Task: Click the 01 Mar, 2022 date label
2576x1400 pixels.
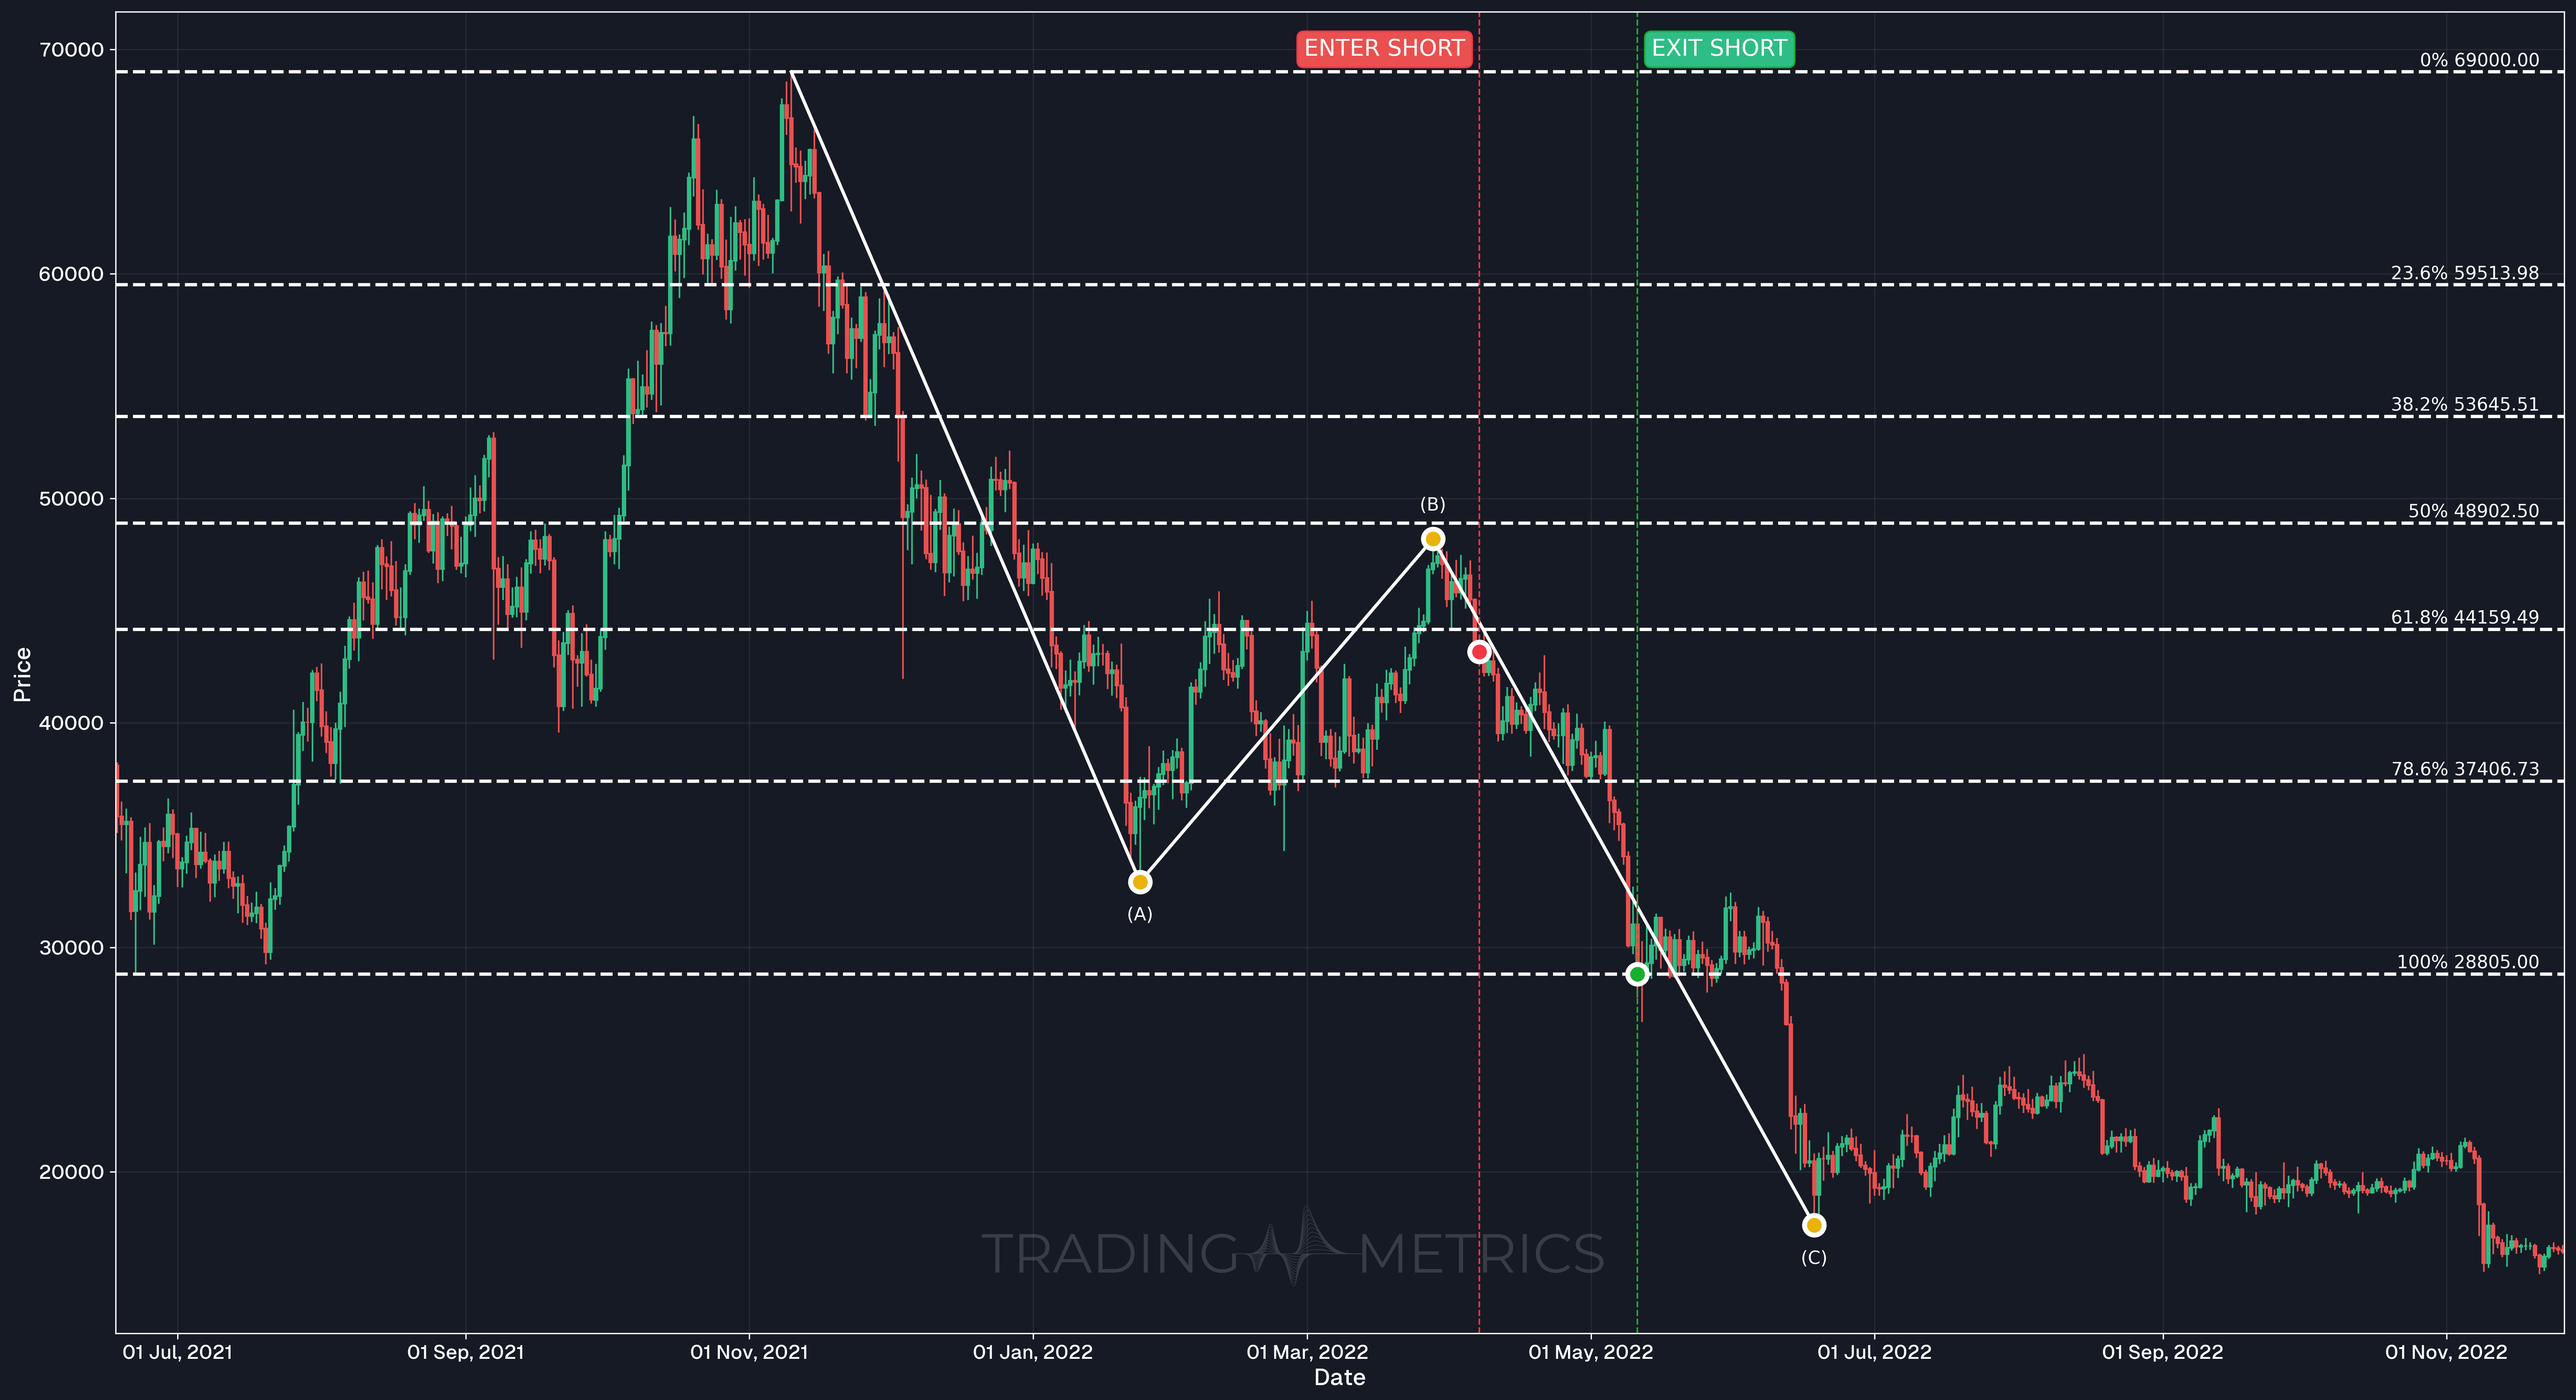Action: tap(1307, 1352)
